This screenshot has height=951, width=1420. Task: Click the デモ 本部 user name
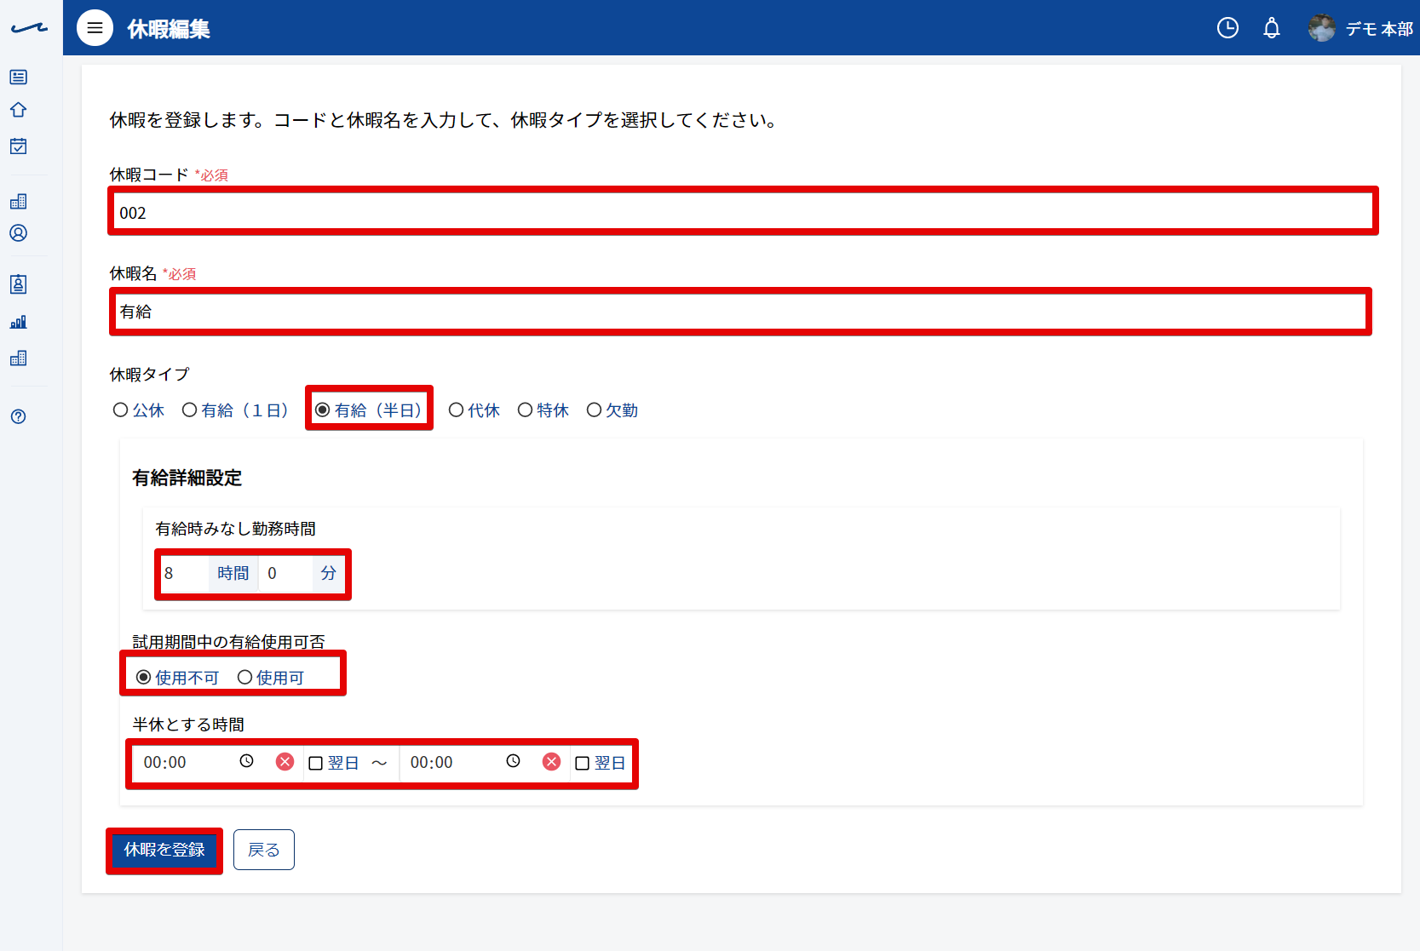tap(1379, 29)
